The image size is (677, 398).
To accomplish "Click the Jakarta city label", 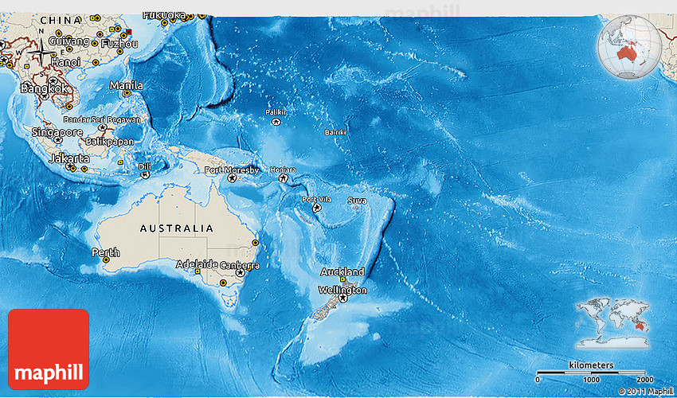I will (x=68, y=158).
